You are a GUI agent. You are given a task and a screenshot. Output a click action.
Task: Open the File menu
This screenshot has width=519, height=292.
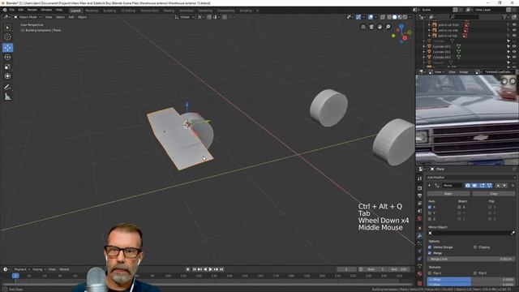coord(12,10)
